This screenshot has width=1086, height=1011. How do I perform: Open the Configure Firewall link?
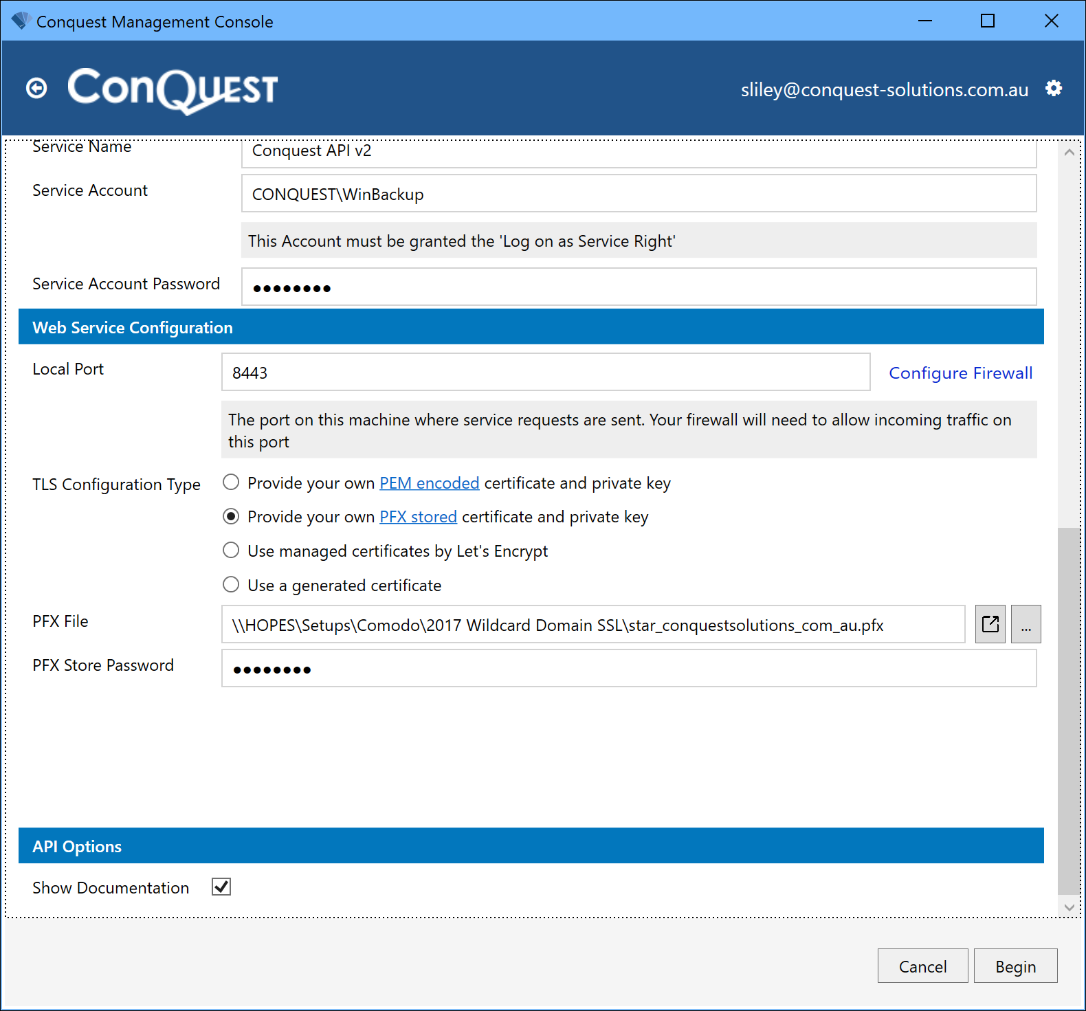point(960,373)
